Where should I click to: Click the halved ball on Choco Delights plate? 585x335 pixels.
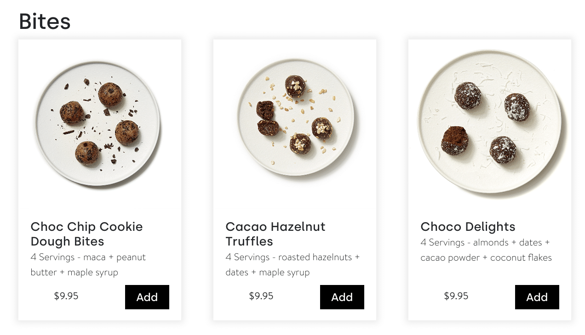pyautogui.click(x=455, y=140)
